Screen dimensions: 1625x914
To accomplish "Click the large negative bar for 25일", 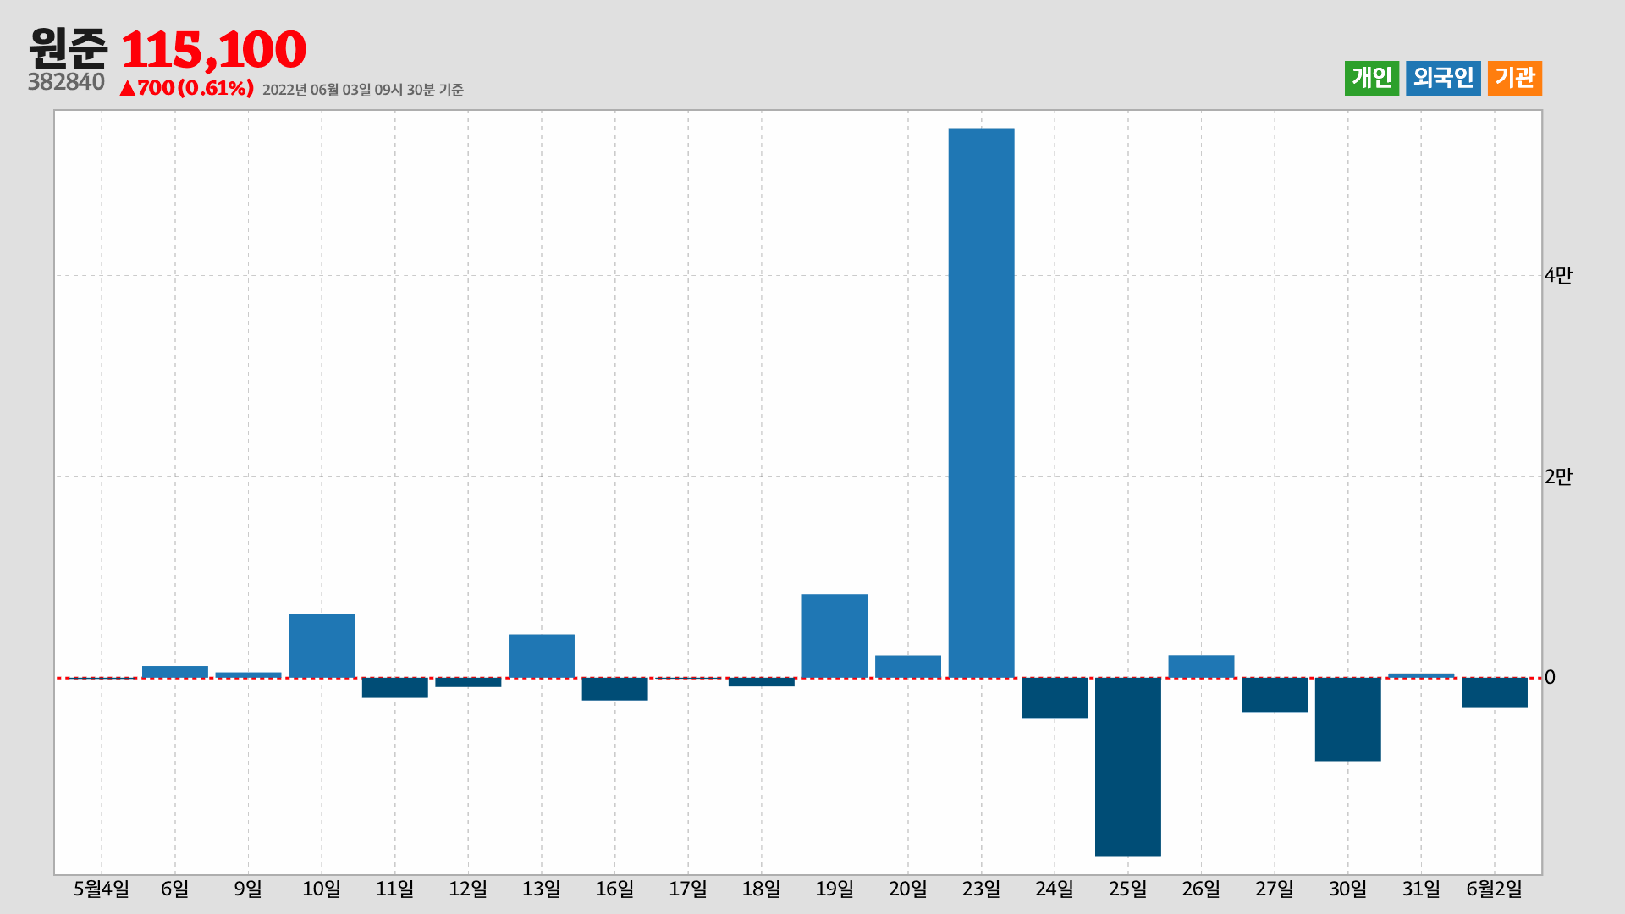I will coord(1127,767).
